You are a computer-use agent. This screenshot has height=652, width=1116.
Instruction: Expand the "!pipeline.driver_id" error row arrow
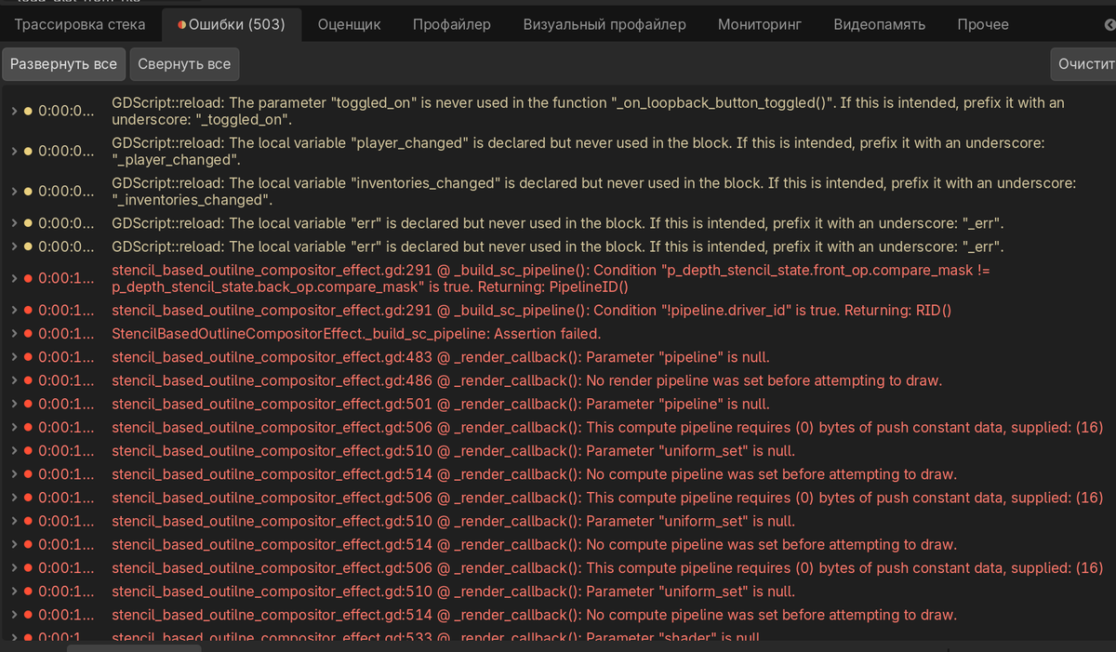tap(13, 310)
